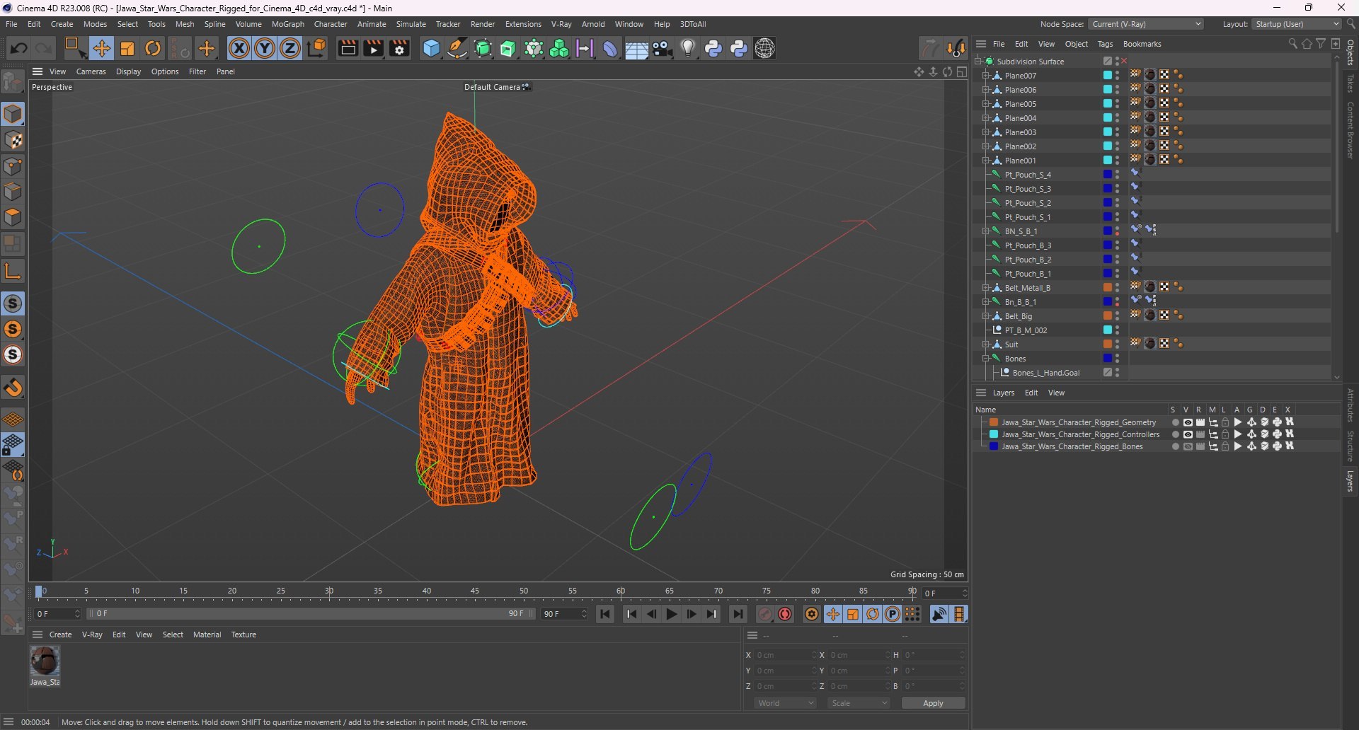Viewport: 1359px width, 730px height.
Task: Click the Undo arrow icon
Action: coord(19,48)
